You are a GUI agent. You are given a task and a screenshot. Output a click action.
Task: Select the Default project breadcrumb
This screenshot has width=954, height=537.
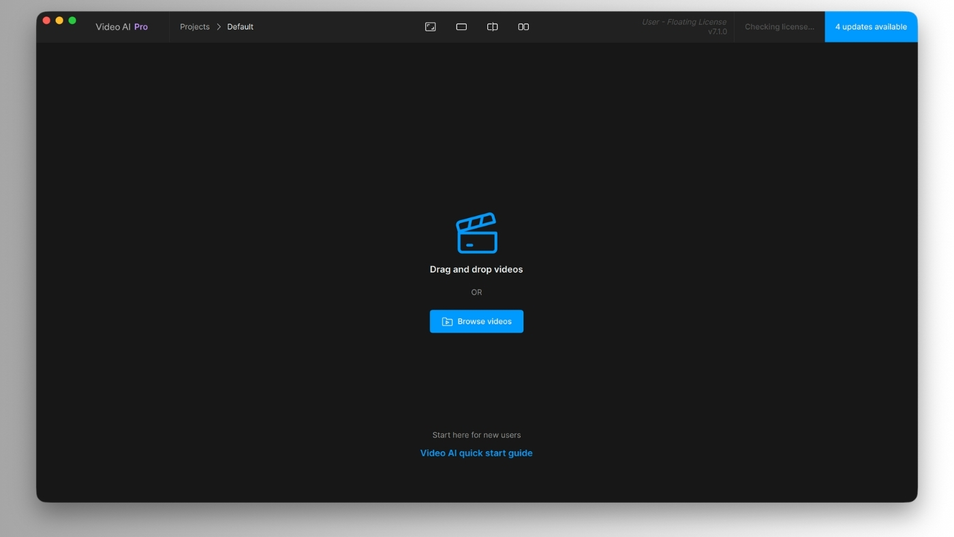point(241,27)
